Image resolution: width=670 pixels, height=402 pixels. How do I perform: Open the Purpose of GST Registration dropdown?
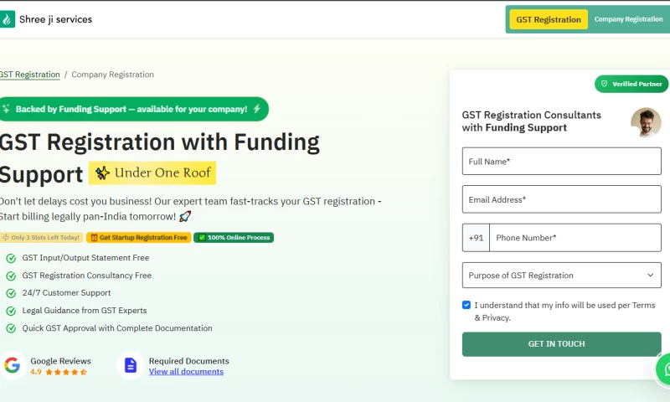[x=561, y=276]
